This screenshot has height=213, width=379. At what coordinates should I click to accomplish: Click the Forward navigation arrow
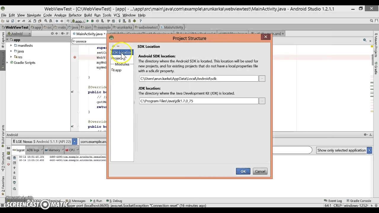pyautogui.click(x=62, y=21)
